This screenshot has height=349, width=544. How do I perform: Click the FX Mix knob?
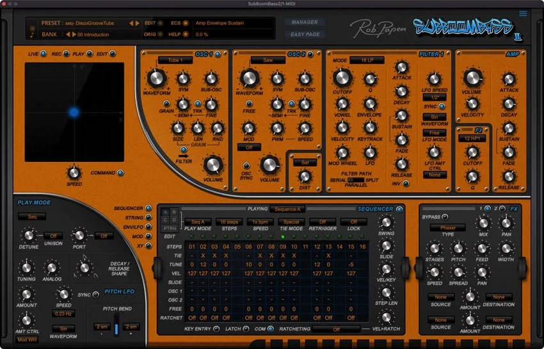pos(483,223)
